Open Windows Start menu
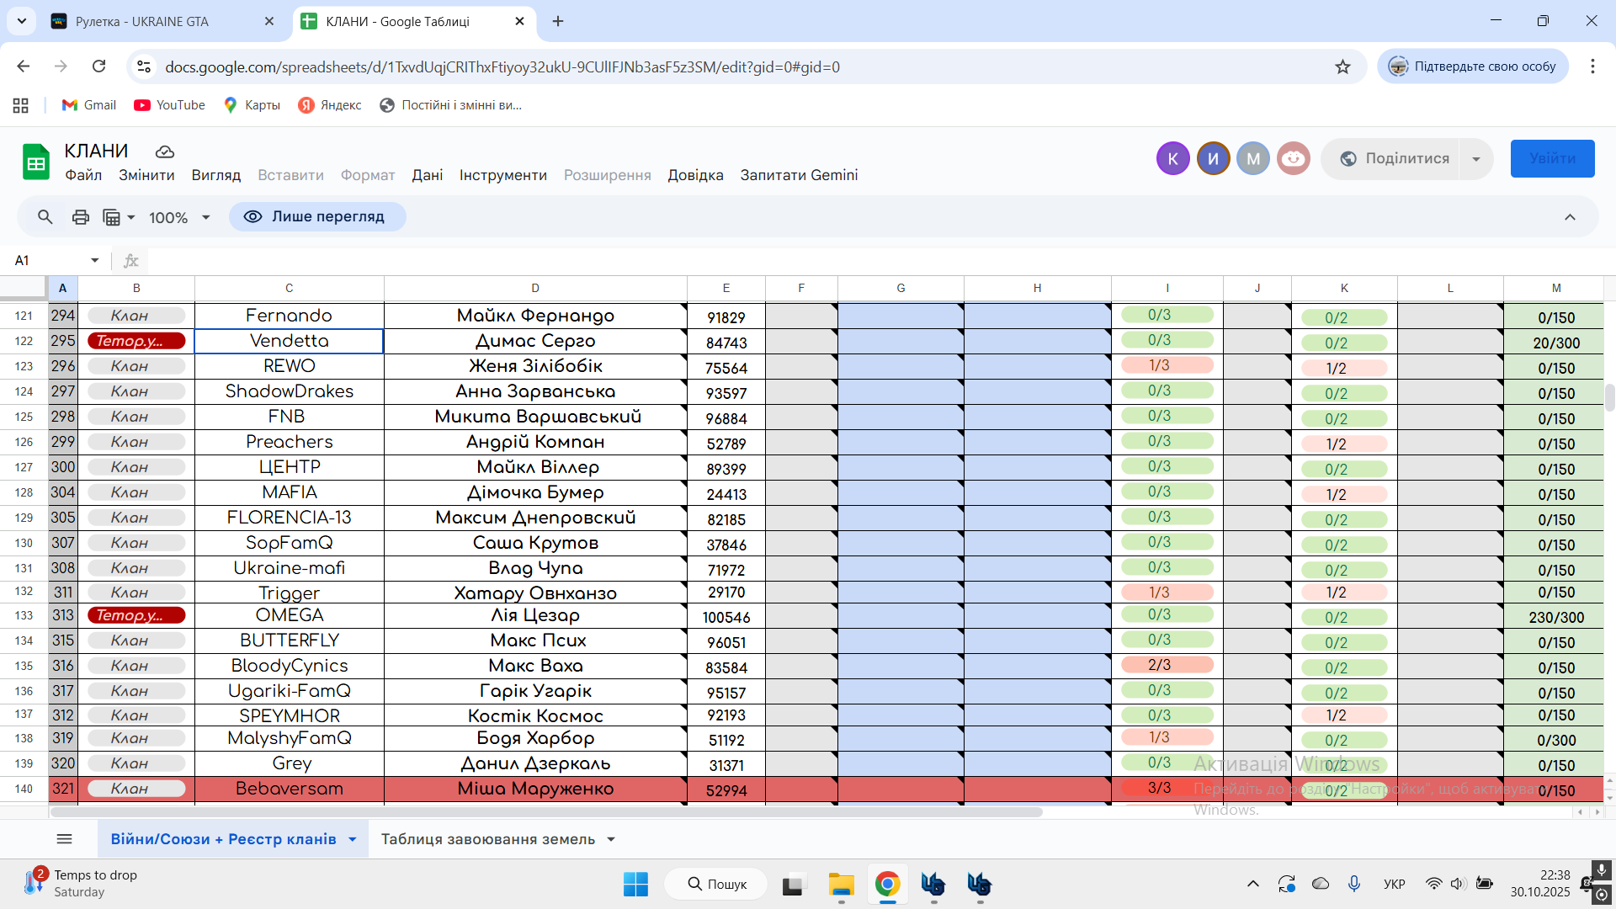The width and height of the screenshot is (1616, 909). pyautogui.click(x=635, y=884)
